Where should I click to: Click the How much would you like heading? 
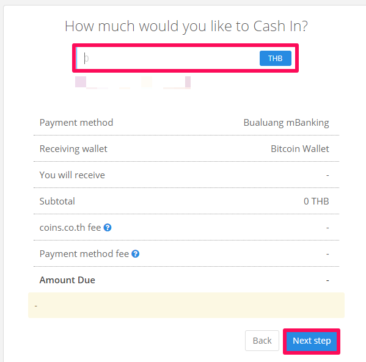(x=186, y=26)
